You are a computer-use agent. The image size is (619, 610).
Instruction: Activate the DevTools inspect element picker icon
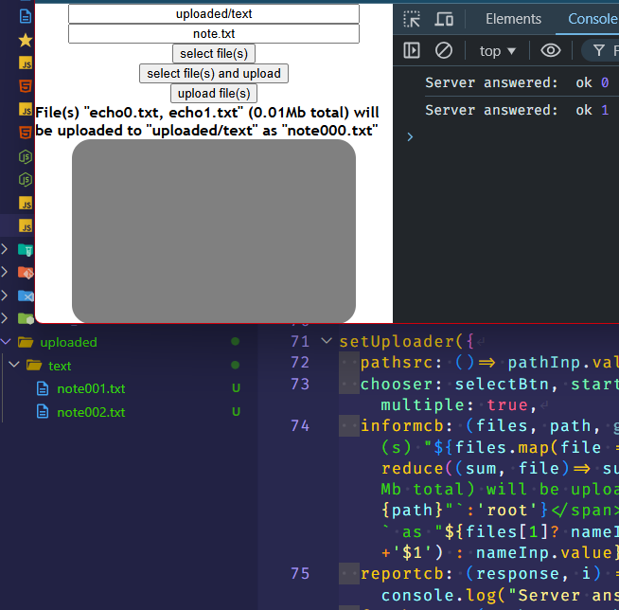point(412,19)
